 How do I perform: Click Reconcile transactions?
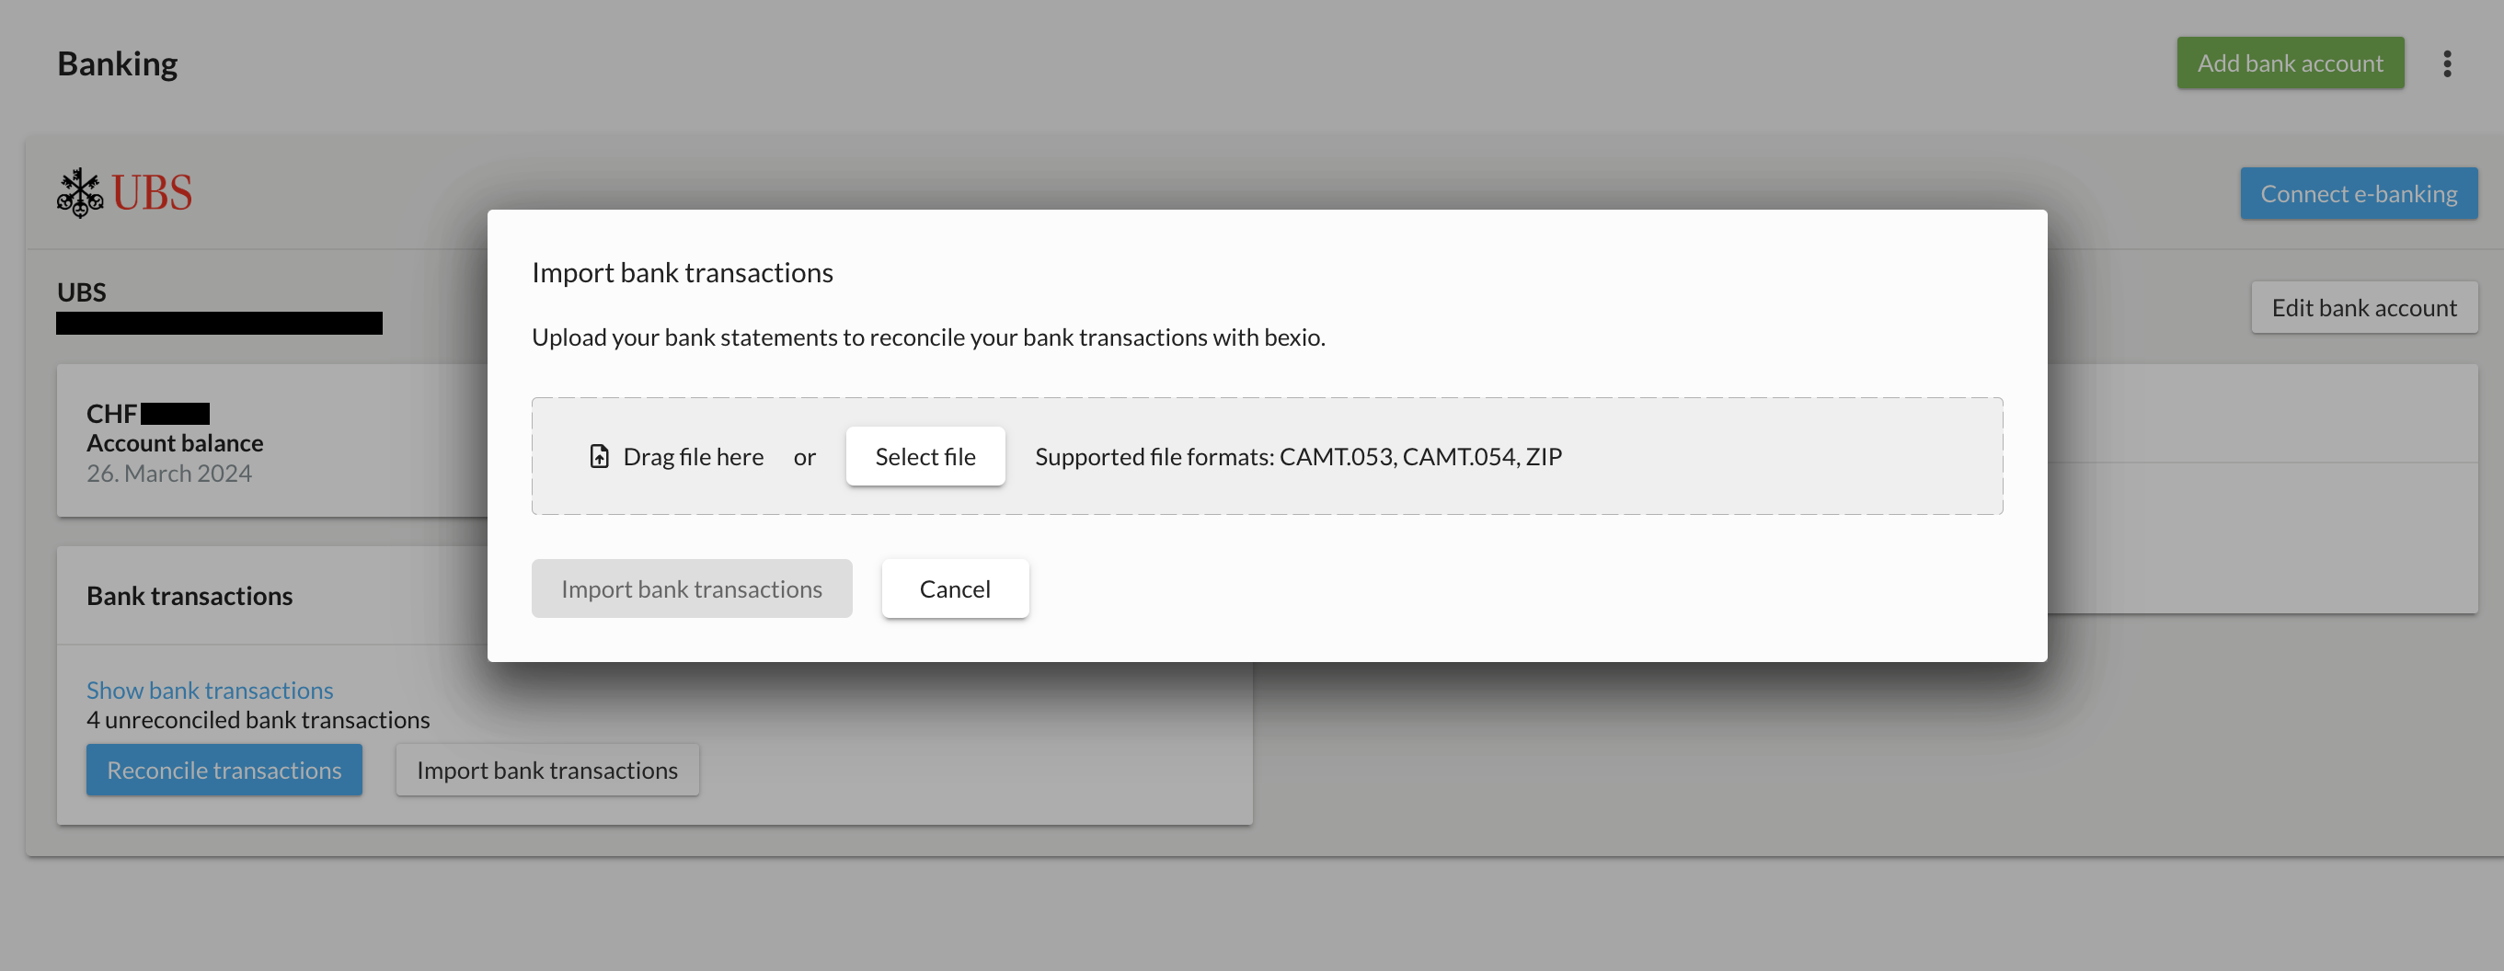point(224,770)
